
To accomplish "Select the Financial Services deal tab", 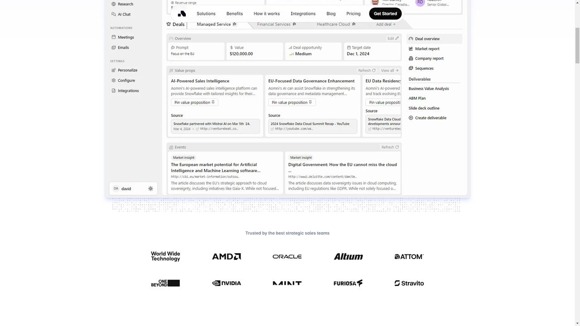I will [x=276, y=24].
